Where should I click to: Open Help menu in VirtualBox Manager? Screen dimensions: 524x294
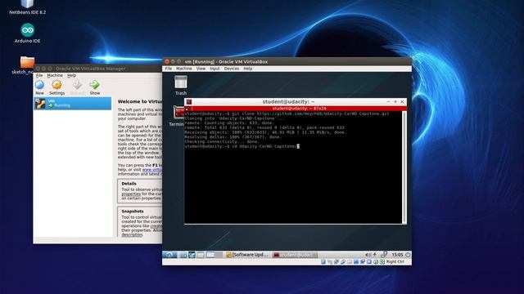[71, 76]
